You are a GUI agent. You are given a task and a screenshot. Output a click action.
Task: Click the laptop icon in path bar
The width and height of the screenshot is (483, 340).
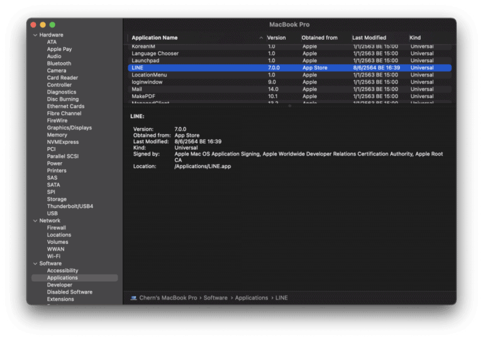(x=134, y=298)
